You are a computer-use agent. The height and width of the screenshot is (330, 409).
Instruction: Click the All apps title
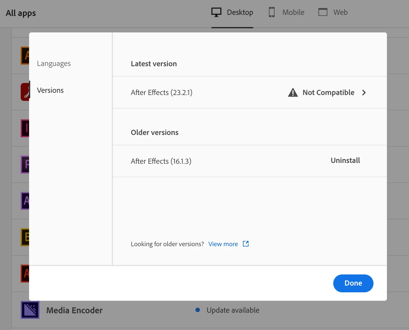pyautogui.click(x=21, y=13)
